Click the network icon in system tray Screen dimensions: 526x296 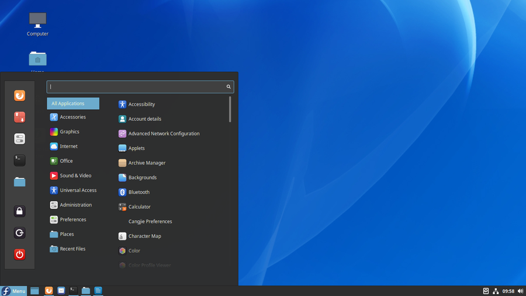tap(496, 291)
